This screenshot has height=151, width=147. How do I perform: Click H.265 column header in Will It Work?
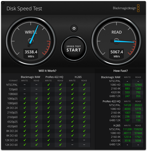pos(78,77)
